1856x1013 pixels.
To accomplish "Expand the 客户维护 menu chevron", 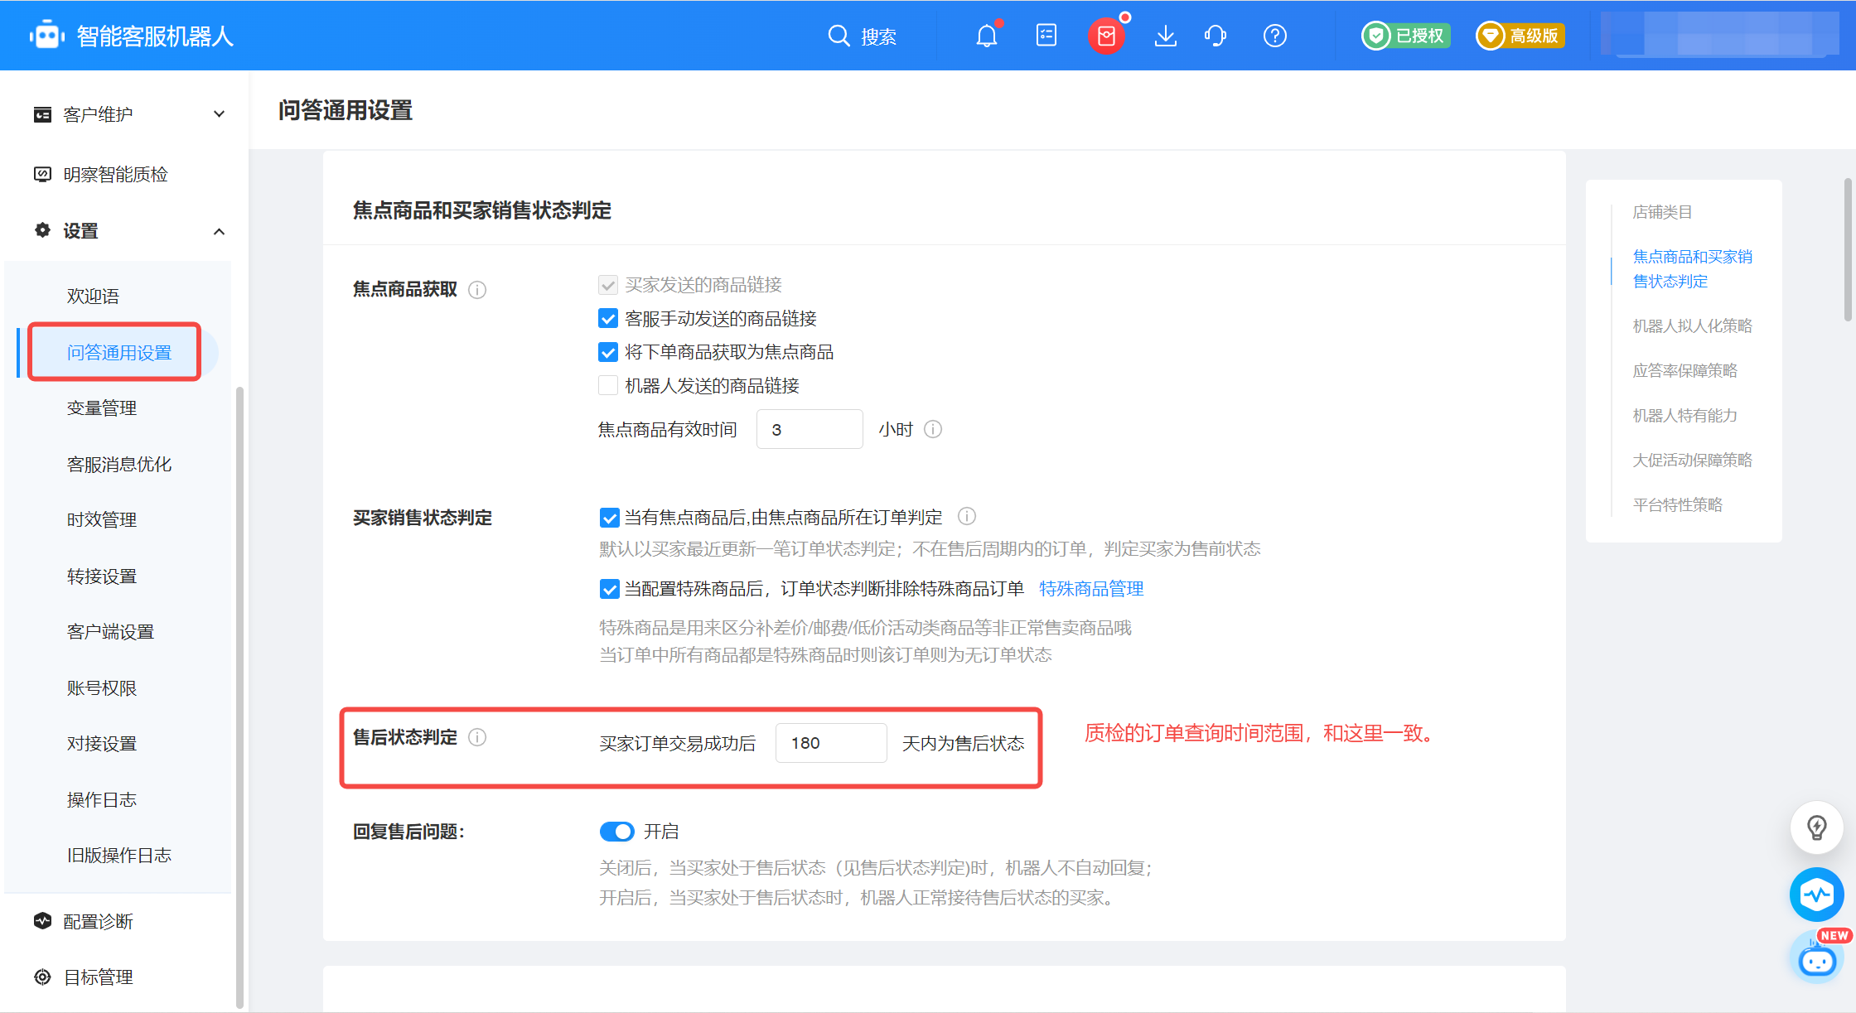I will pos(219,113).
